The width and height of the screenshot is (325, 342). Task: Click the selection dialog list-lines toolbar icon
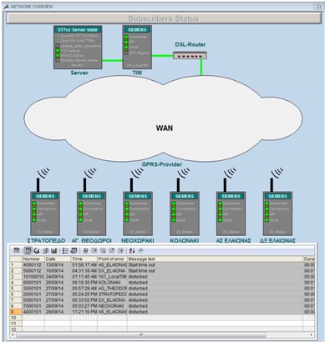click(x=65, y=250)
